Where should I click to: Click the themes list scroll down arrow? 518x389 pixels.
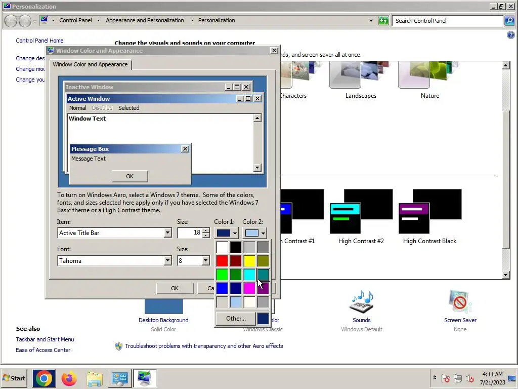505,275
